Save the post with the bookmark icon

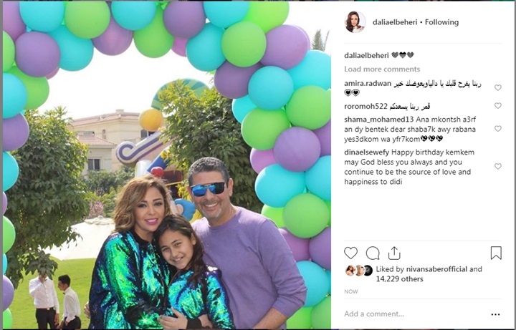pos(496,253)
